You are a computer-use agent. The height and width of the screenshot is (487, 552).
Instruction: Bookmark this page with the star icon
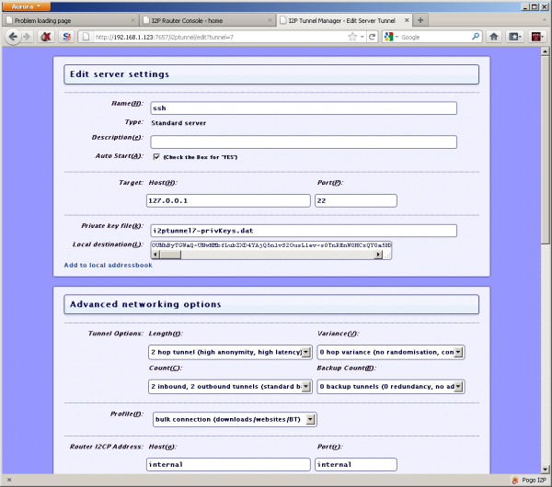352,37
